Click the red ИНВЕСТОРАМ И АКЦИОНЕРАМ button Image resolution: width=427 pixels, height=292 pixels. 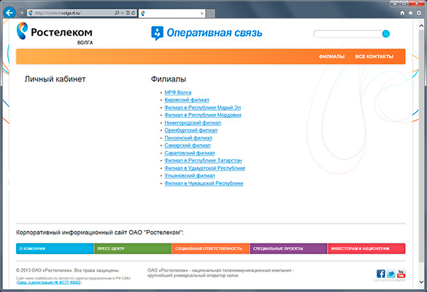point(366,248)
